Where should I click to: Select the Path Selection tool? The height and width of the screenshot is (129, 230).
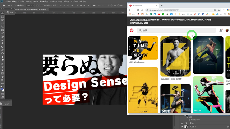tap(3, 70)
